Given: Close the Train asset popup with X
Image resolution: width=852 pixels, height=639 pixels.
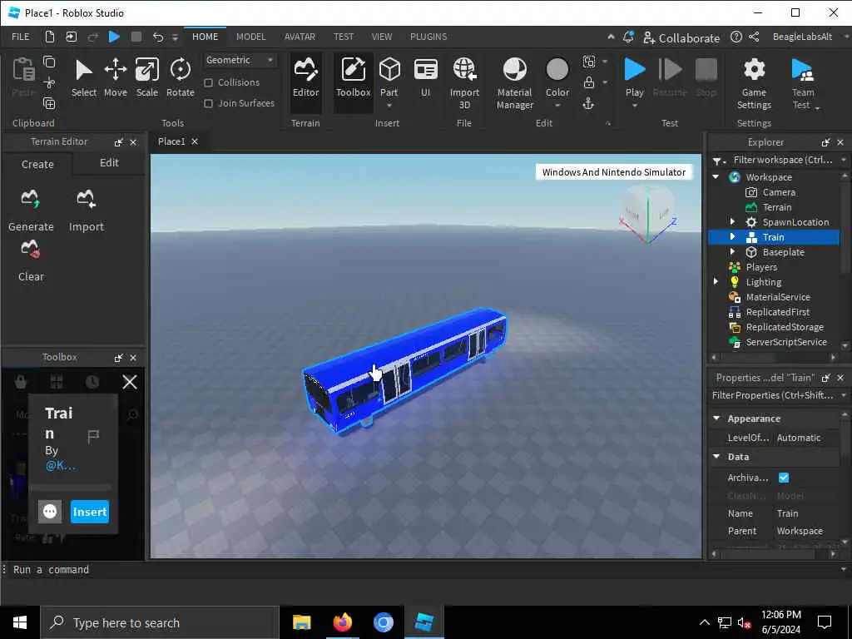Looking at the screenshot, I should [130, 382].
